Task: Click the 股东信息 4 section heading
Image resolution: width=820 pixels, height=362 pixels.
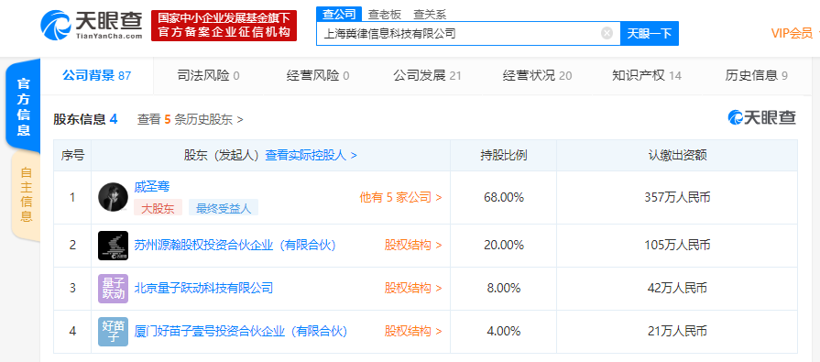Action: point(85,119)
